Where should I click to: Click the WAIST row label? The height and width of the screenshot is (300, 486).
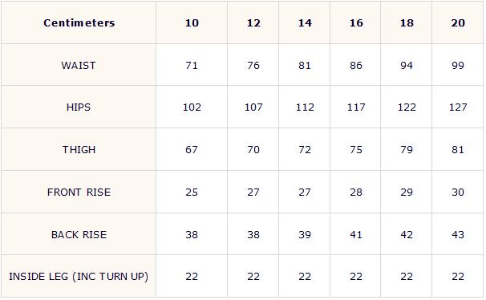79,66
